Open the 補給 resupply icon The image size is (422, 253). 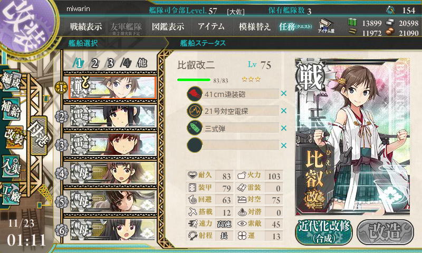[x=11, y=109]
